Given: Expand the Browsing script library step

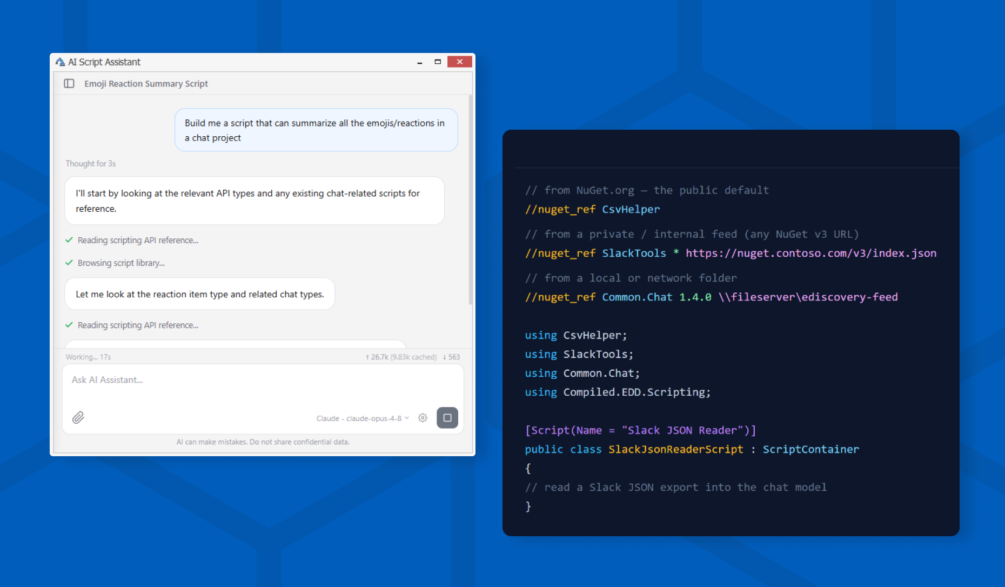Looking at the screenshot, I should point(121,263).
